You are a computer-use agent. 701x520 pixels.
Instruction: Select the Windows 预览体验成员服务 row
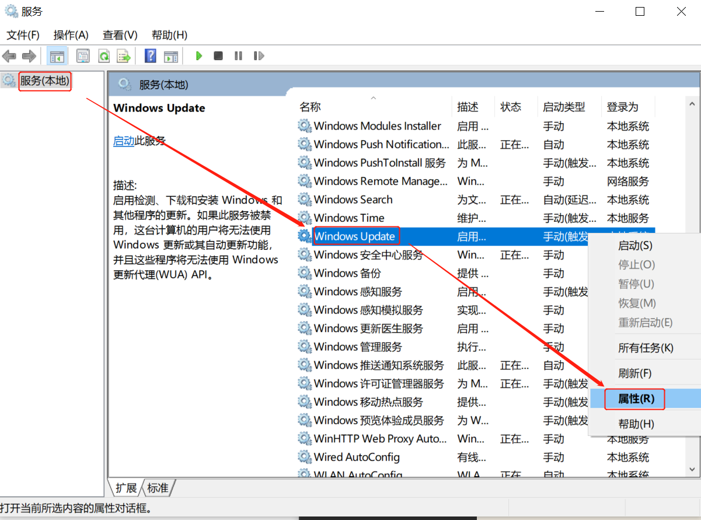click(444, 420)
